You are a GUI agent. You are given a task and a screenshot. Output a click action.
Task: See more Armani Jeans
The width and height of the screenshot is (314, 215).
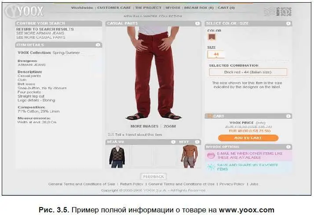coord(40,33)
